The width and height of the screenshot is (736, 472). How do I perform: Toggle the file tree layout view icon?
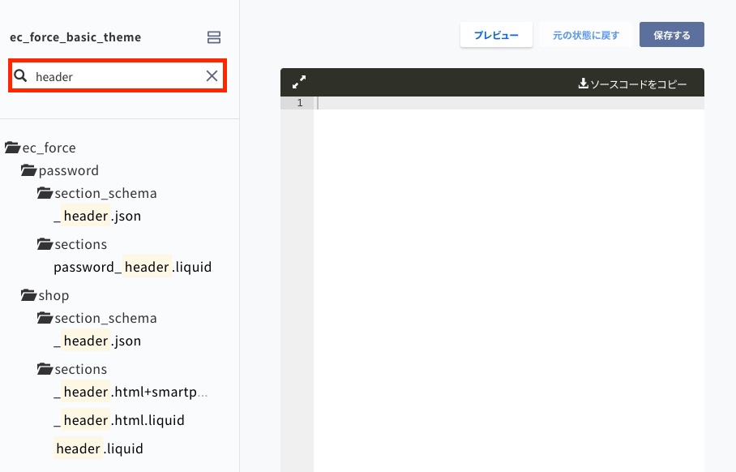pos(213,37)
